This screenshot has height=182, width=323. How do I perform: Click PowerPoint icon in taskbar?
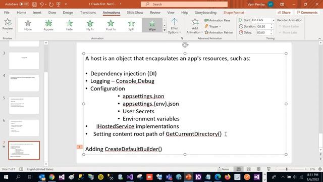pos(188,177)
